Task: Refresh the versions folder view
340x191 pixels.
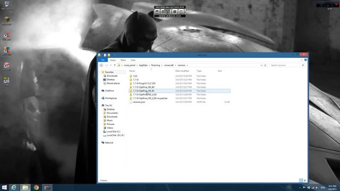Action: click(x=265, y=65)
